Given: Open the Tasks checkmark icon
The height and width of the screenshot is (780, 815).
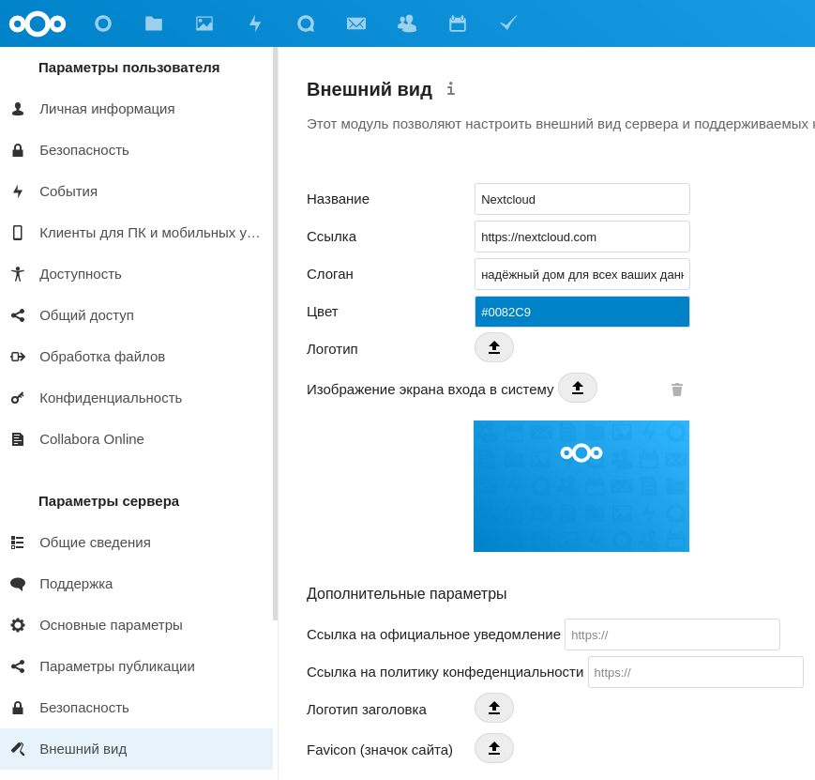Looking at the screenshot, I should pos(508,23).
